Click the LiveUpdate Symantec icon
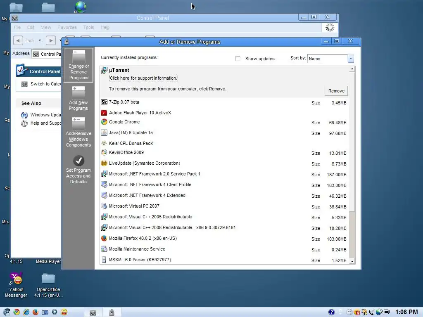The height and width of the screenshot is (317, 423). point(104,163)
